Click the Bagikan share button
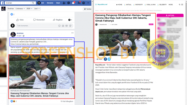Image resolution: width=187 pixels, height=105 pixels. [x=58, y=20]
